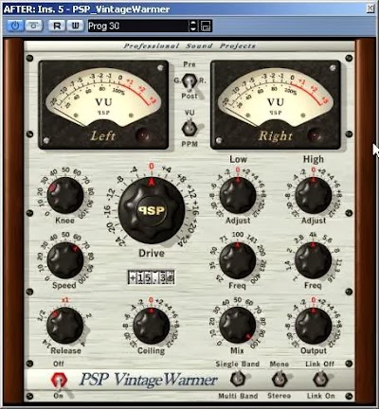Open the Prog 30 preset field
The image size is (379, 409).
tap(137, 26)
